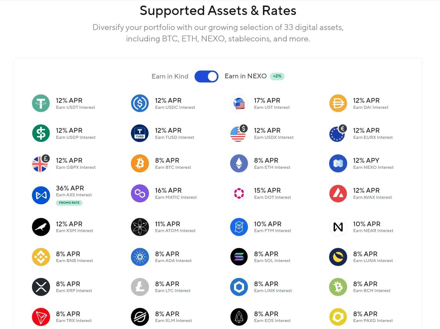
Task: Select the purple Polygon MATIC icon
Action: pos(140,193)
